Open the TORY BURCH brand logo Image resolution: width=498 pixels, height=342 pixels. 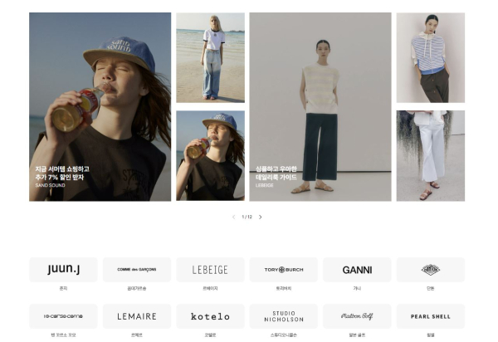pos(284,270)
